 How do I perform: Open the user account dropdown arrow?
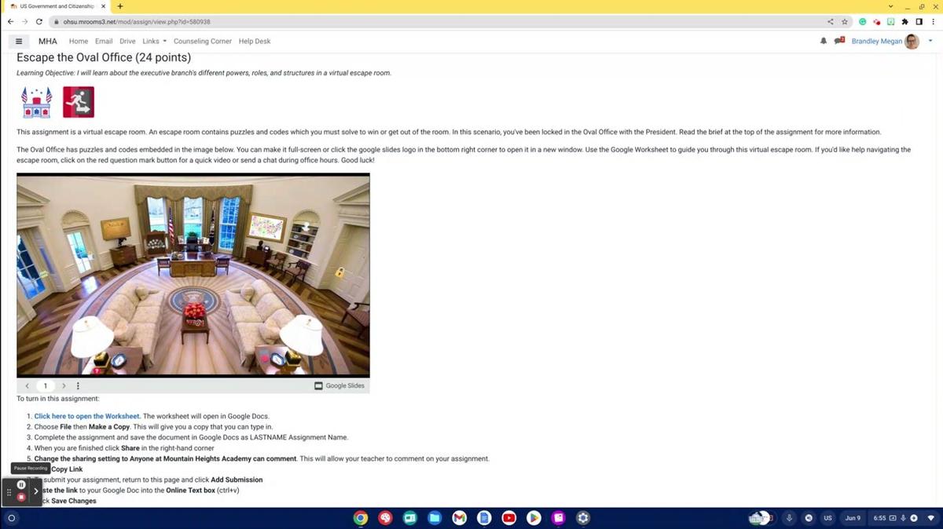(930, 41)
